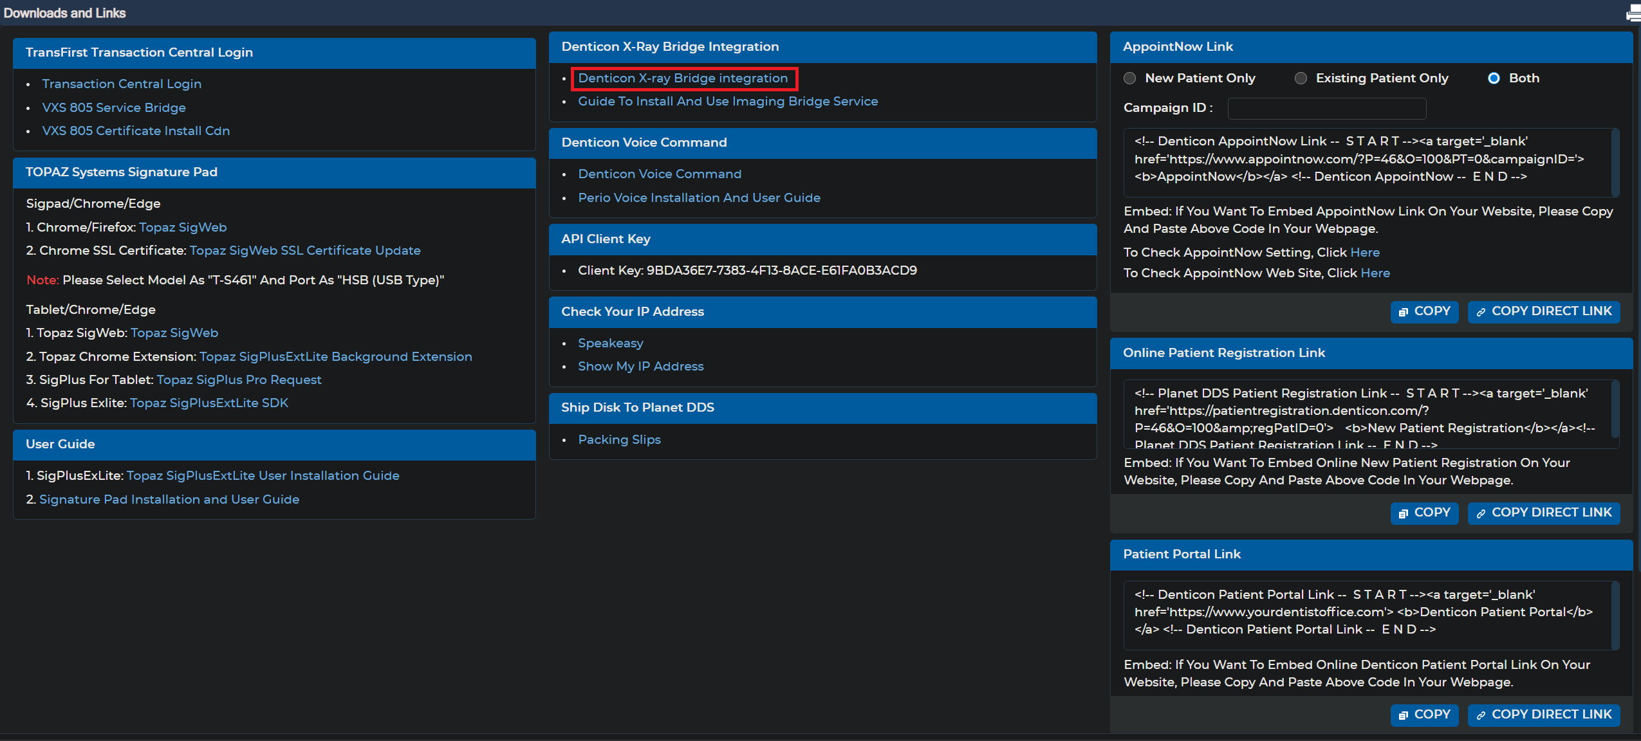
Task: Click COPY in Online Patient Registration section
Action: point(1424,513)
